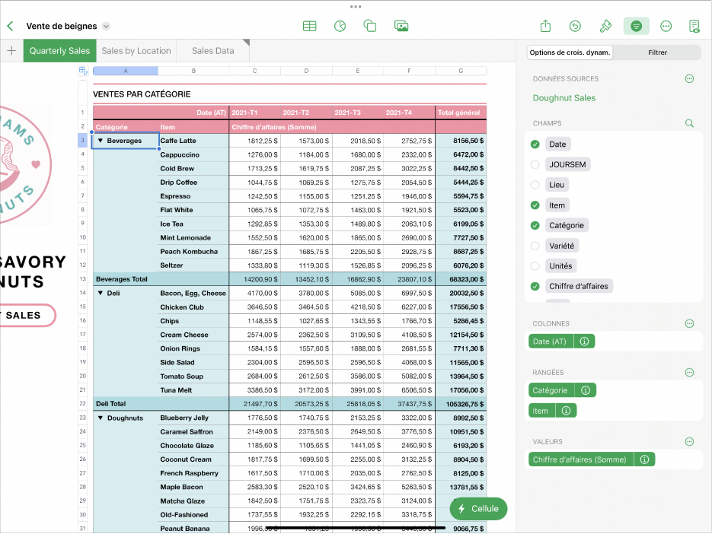Select the Item row field pill
This screenshot has width=712, height=534.
coord(541,411)
